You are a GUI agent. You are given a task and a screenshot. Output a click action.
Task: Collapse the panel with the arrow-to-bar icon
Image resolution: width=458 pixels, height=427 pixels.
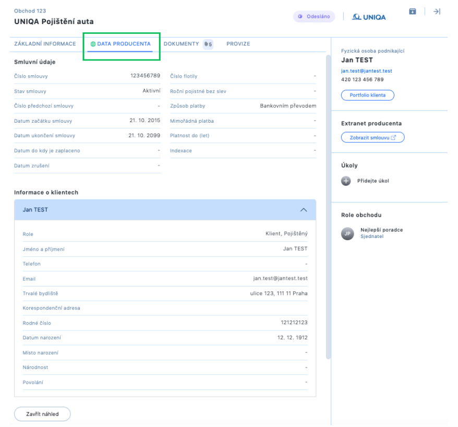[437, 11]
